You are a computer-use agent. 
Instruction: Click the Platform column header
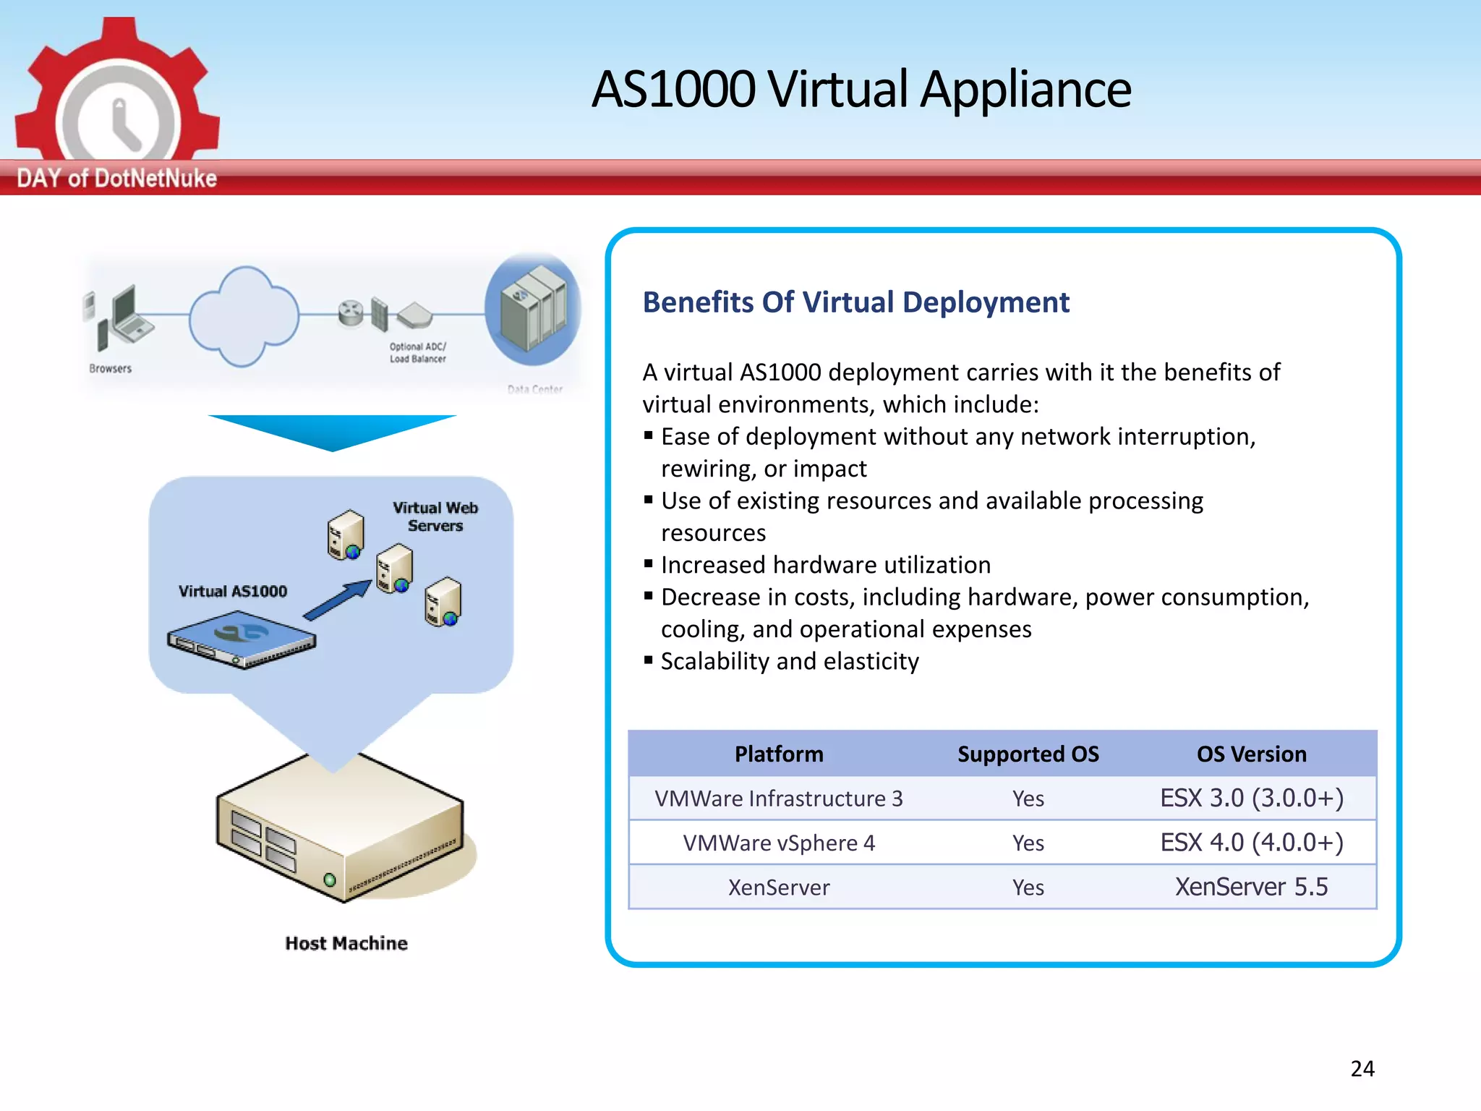click(x=778, y=754)
